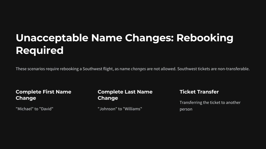Click the "Johnson" to "Williams" example text

120,109
